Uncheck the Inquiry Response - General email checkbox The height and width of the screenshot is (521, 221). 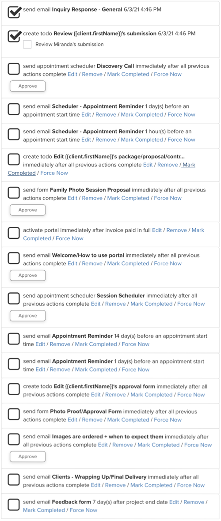click(14, 13)
